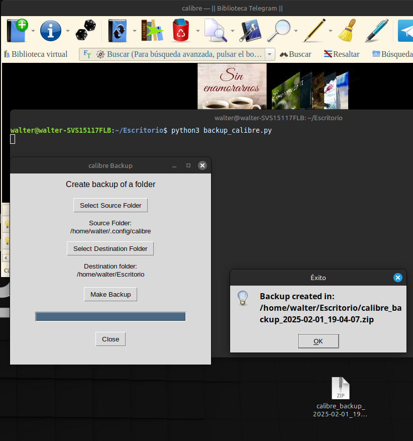Open the Convert books dropdown arrow
This screenshot has width=413, height=441.
tap(134, 30)
